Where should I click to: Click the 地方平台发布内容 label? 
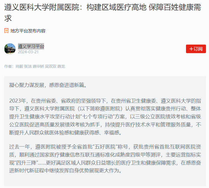28,31
